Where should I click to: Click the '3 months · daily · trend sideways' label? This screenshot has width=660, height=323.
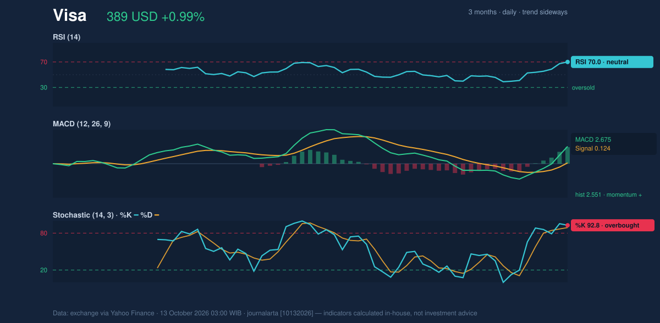[518, 12]
